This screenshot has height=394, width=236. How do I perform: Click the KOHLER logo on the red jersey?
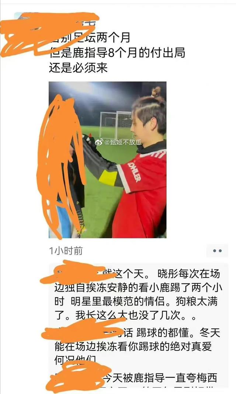(134, 172)
